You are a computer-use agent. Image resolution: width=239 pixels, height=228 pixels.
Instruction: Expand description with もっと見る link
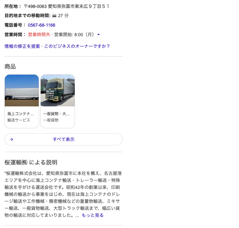[93, 215]
